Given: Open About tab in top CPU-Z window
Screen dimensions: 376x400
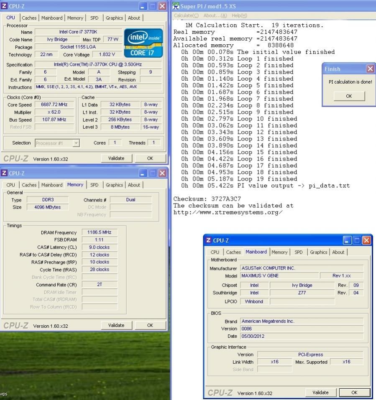Looking at the screenshot, I should pyautogui.click(x=134, y=18).
